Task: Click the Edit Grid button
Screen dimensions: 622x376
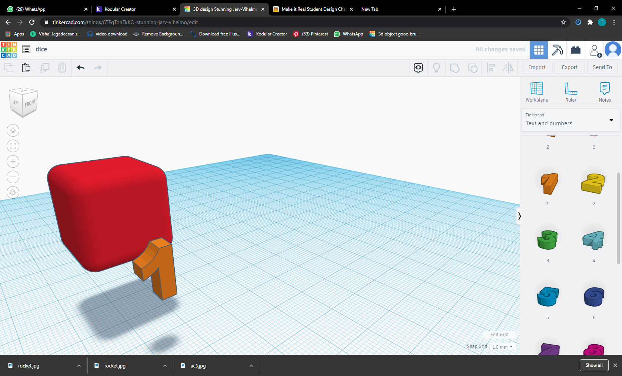Action: (499, 335)
